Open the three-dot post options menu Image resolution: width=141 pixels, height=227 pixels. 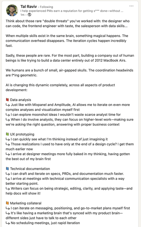(131, 6)
